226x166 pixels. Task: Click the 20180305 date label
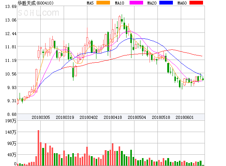coord(41,117)
